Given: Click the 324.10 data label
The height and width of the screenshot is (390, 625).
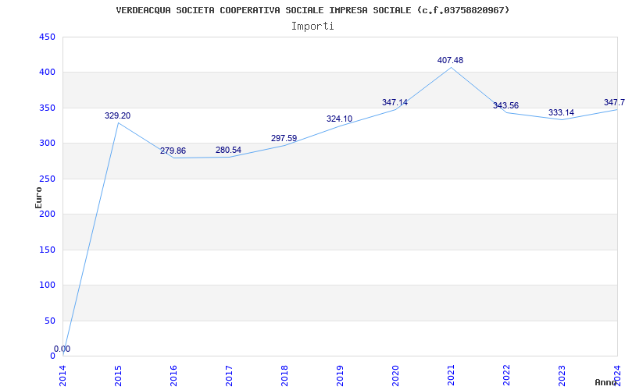Looking at the screenshot, I should tap(339, 119).
